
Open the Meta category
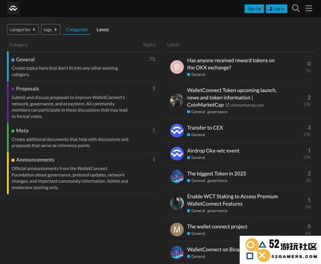(22, 131)
